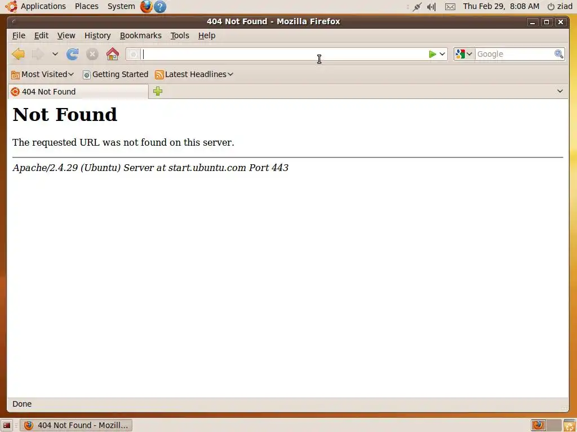The image size is (577, 432).
Task: Open the Most Visited bookmarks folder
Action: pyautogui.click(x=43, y=75)
